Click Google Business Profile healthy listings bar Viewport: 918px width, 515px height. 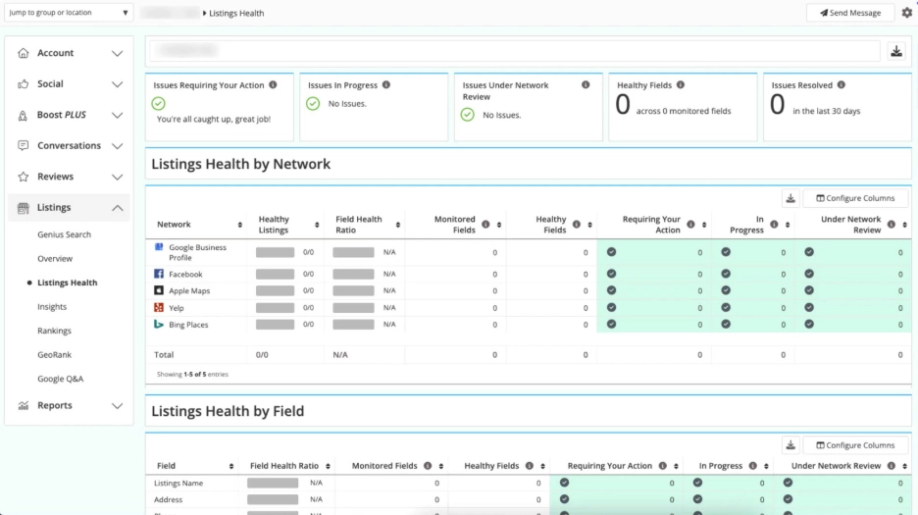[x=276, y=252]
